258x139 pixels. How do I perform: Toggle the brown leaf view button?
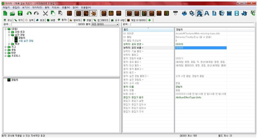(x=94, y=13)
